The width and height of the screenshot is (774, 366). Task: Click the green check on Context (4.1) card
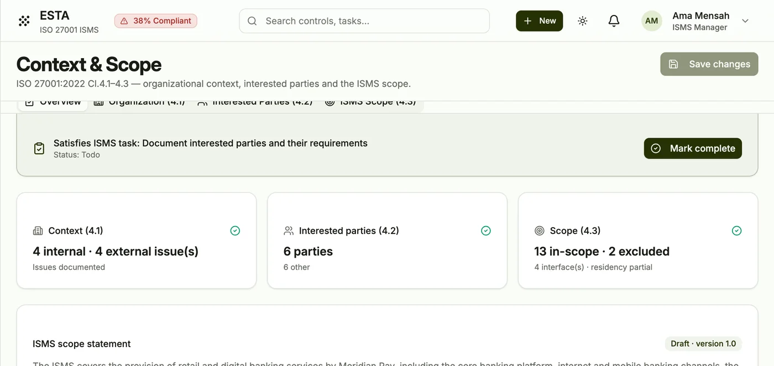(x=235, y=231)
